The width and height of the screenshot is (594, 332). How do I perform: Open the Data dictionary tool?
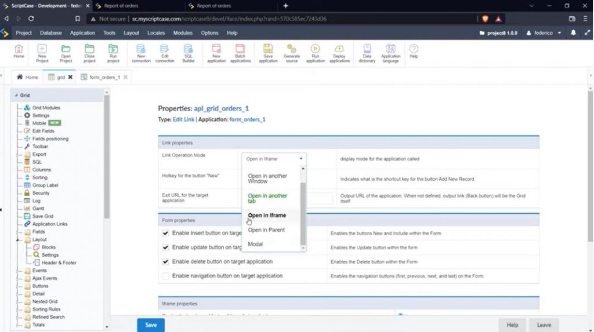pyautogui.click(x=367, y=53)
